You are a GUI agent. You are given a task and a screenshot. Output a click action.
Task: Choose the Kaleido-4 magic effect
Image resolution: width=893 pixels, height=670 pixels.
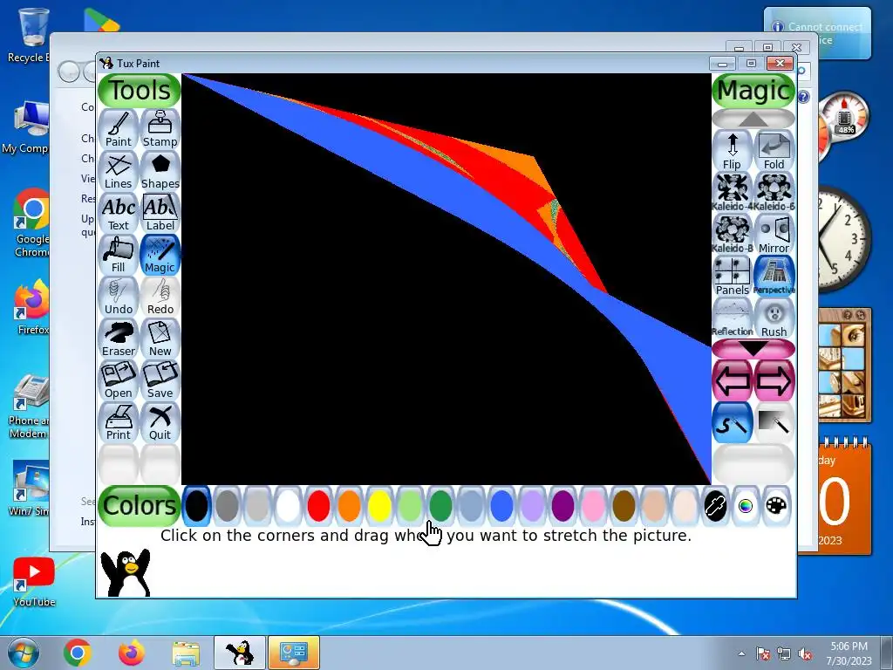click(x=733, y=192)
